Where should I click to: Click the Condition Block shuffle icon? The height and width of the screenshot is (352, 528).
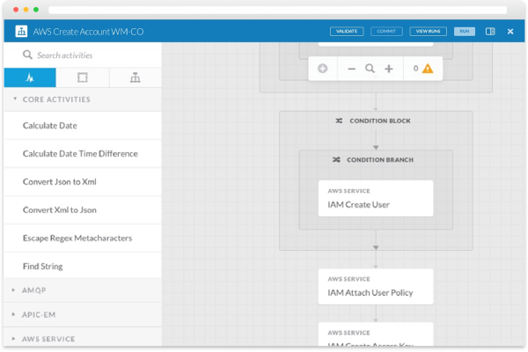click(x=339, y=121)
